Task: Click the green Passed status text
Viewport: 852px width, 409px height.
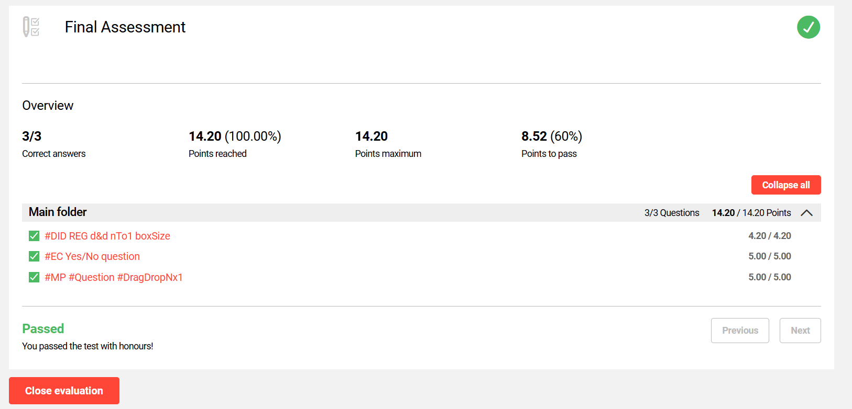Action: [x=43, y=328]
